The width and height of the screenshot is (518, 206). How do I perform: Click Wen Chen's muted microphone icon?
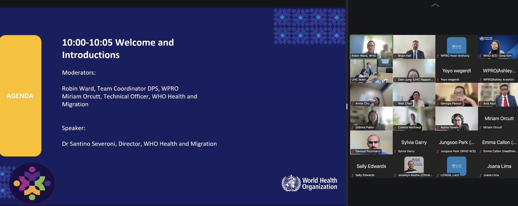396,104
